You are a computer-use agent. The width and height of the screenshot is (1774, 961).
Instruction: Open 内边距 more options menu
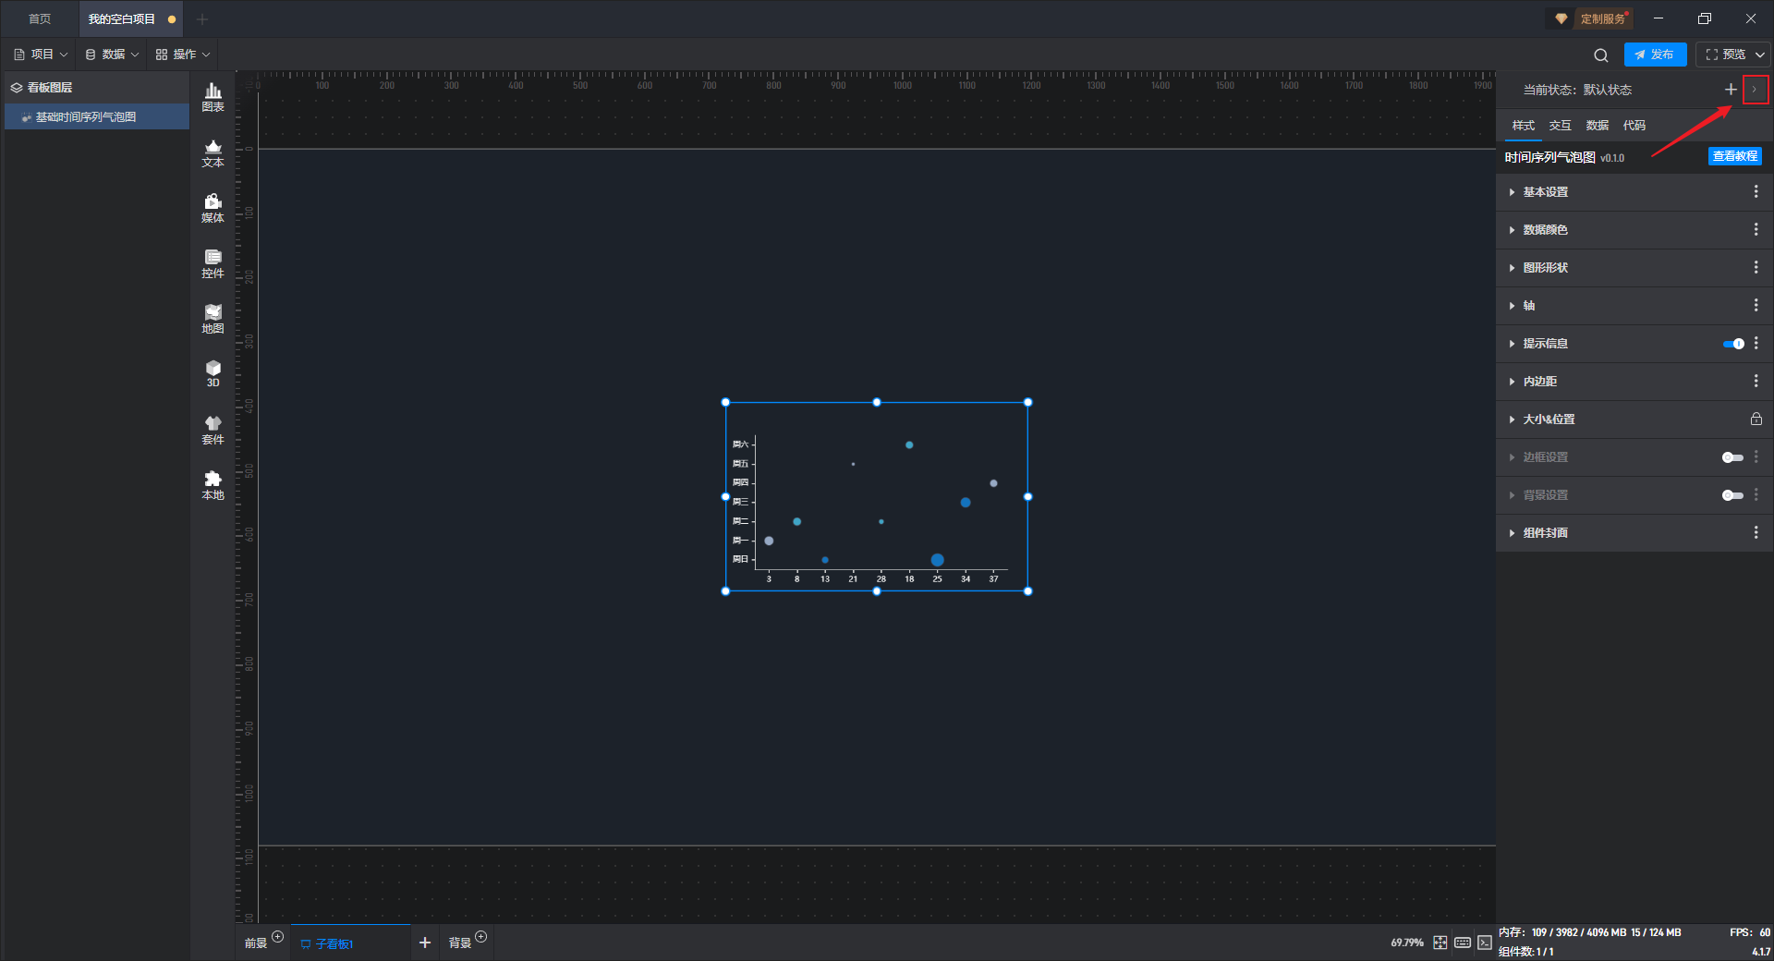1756,381
